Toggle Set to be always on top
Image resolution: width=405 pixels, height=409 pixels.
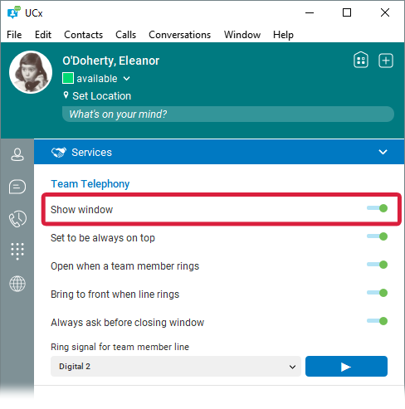[377, 236]
